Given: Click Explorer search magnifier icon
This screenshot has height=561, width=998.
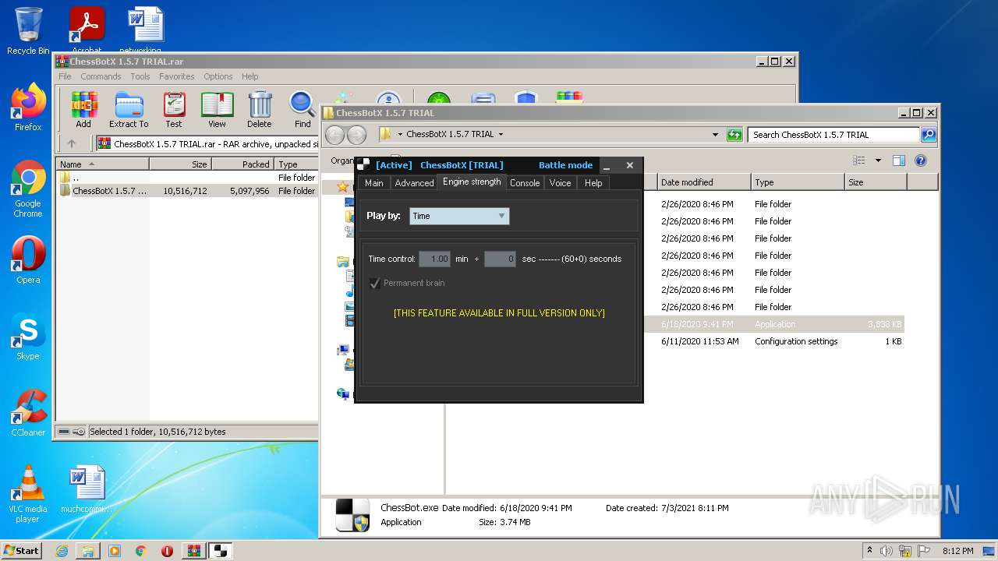Looking at the screenshot, I should coord(928,135).
